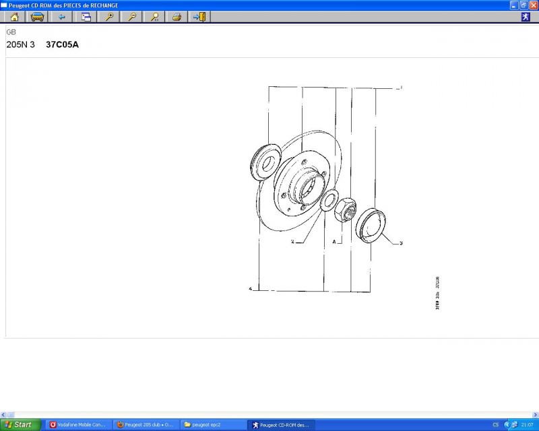Go back using the blue arrow icon
The width and height of the screenshot is (539, 431).
point(62,17)
